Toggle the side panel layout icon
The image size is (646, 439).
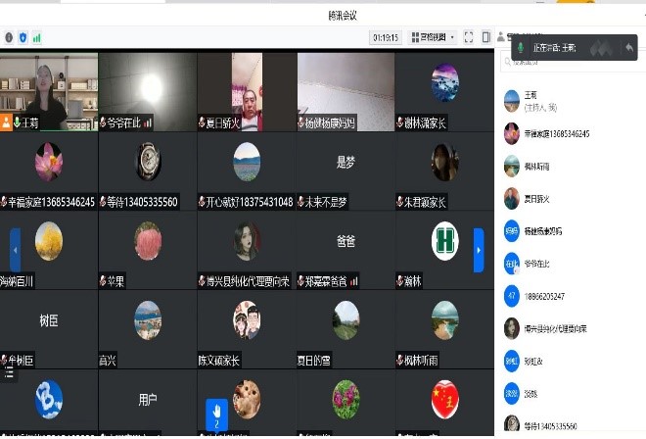pos(486,37)
